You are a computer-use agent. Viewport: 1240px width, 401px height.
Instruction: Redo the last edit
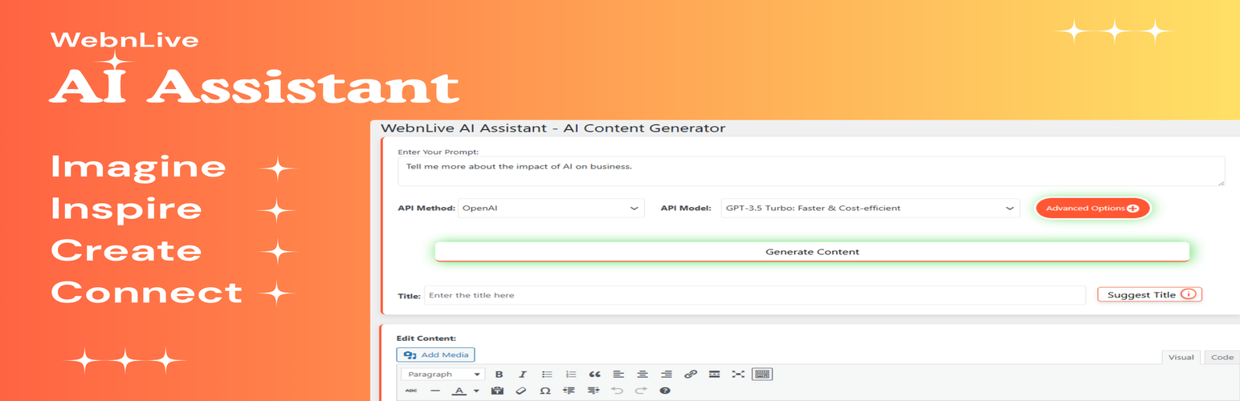[x=641, y=391]
